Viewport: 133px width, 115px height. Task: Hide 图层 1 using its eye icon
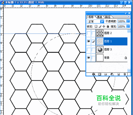89,41
